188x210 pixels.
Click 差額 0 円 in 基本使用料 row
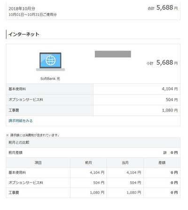tap(174, 173)
